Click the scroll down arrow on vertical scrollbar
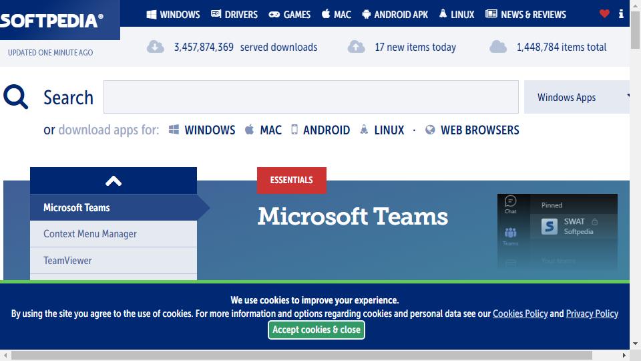641x361 pixels. pos(635,344)
